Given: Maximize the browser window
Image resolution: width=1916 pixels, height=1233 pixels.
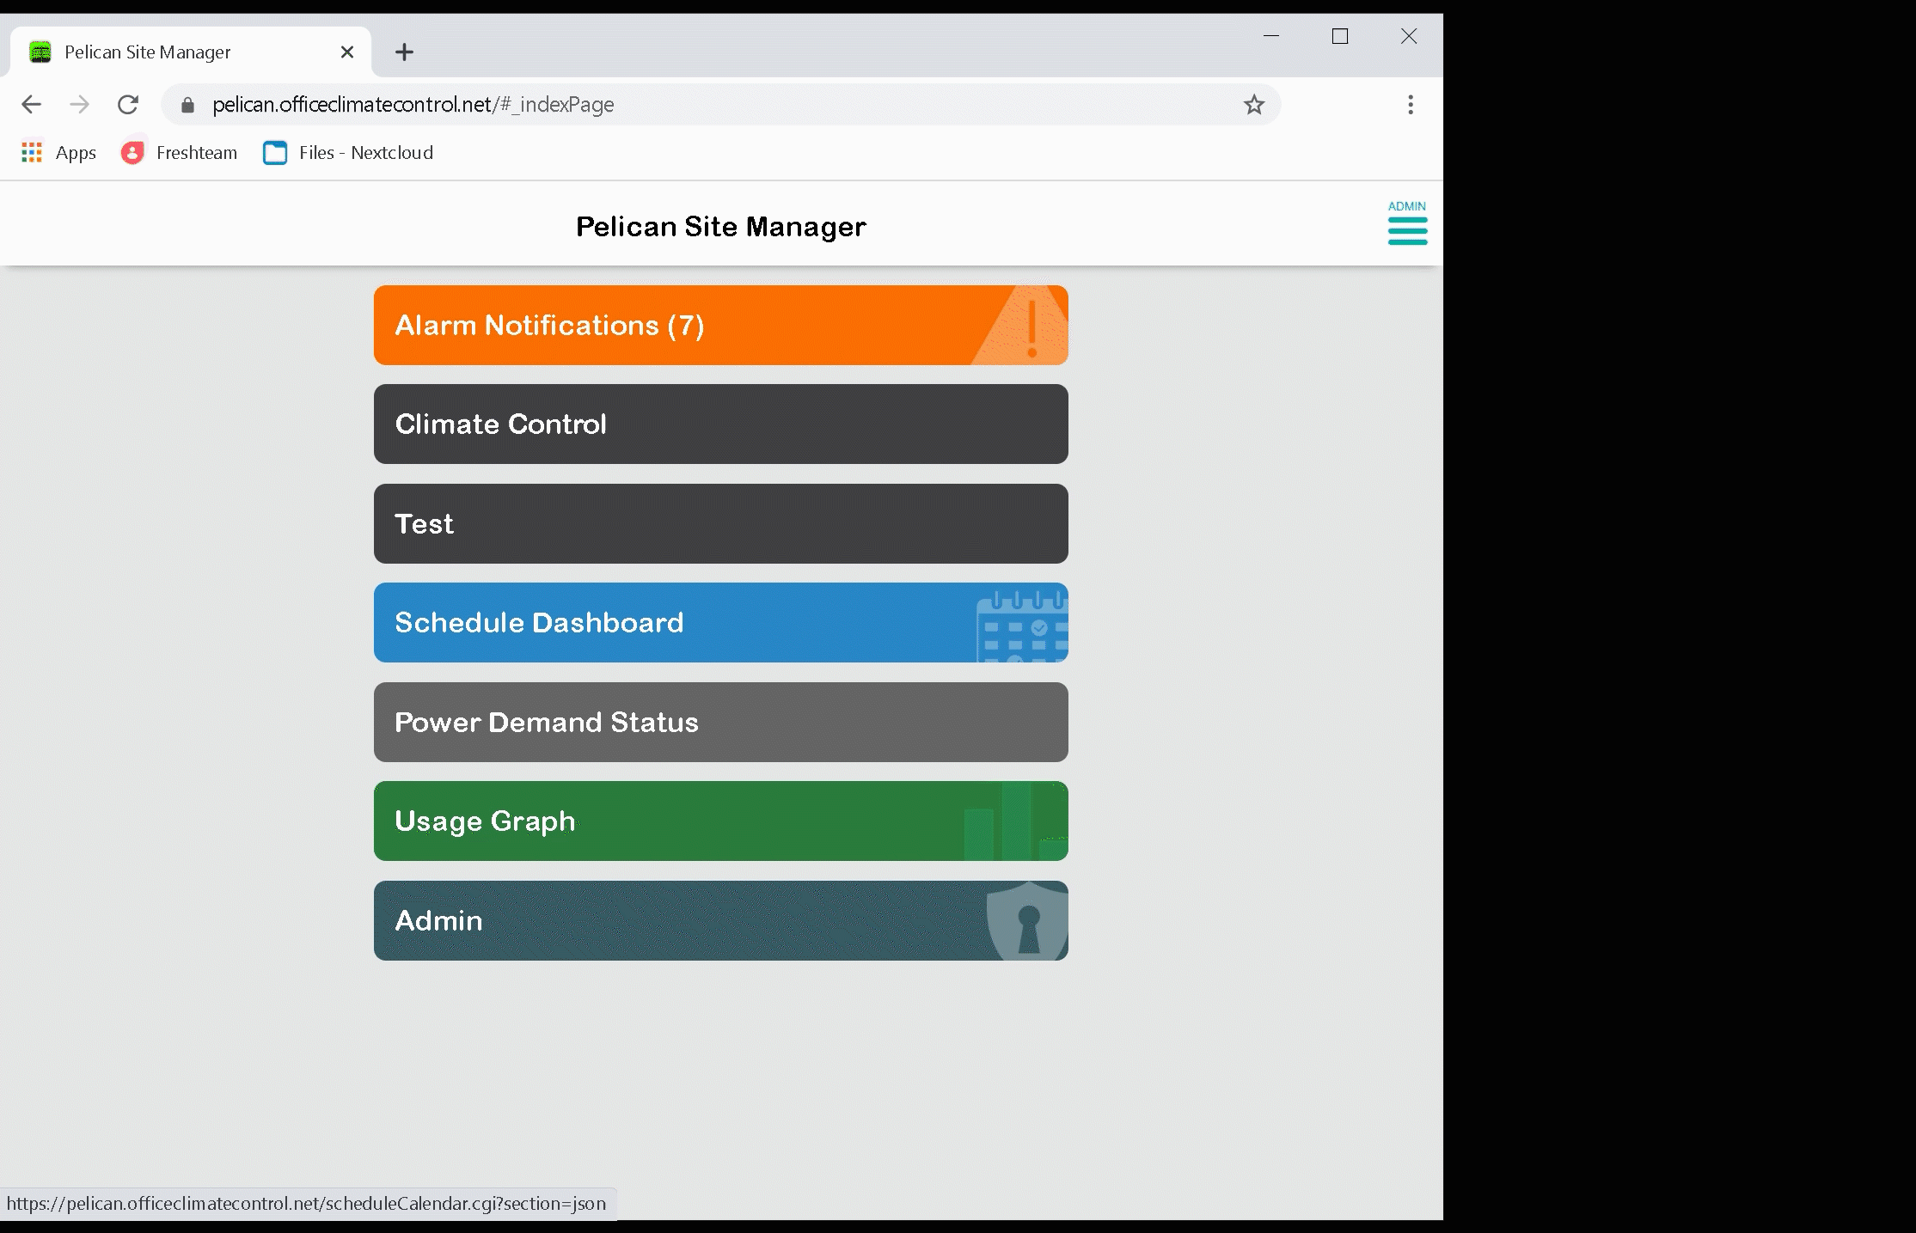Looking at the screenshot, I should click(1340, 36).
